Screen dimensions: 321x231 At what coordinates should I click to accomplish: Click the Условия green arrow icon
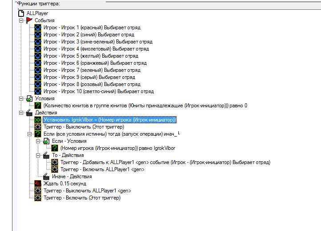[29, 98]
